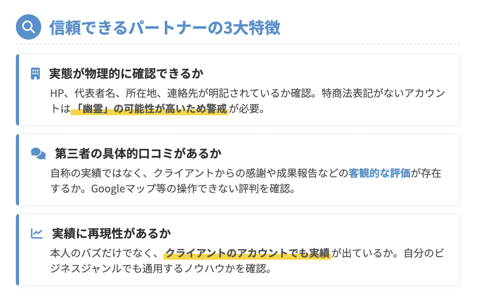
Task: Click the highlighted phrase クライアントのアカウントでも実績
Action: click(x=247, y=253)
